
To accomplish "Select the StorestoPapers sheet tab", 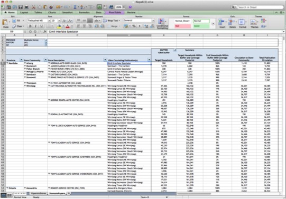I will 57,193.
